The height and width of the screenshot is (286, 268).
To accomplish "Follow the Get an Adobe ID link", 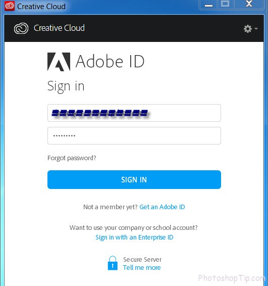I will click(x=162, y=207).
